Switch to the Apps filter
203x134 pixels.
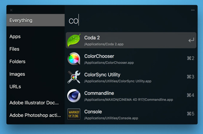click(15, 37)
